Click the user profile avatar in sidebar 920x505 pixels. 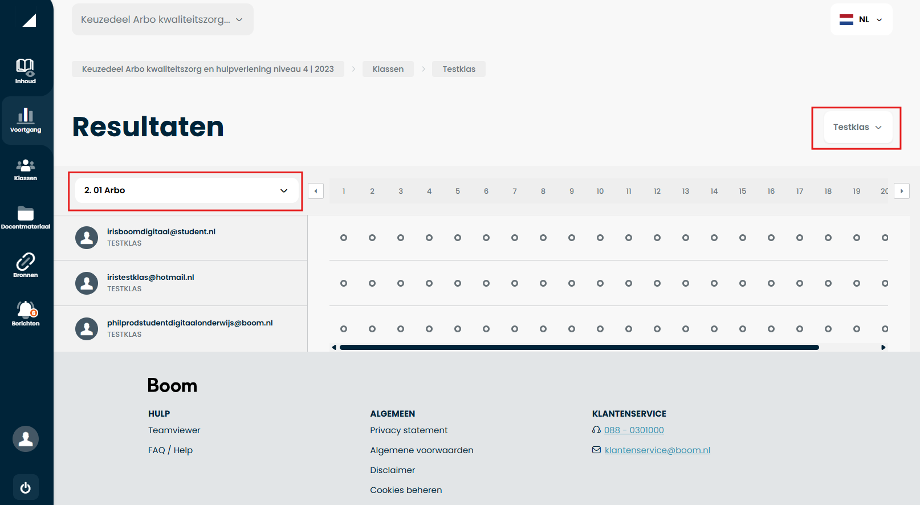[26, 439]
